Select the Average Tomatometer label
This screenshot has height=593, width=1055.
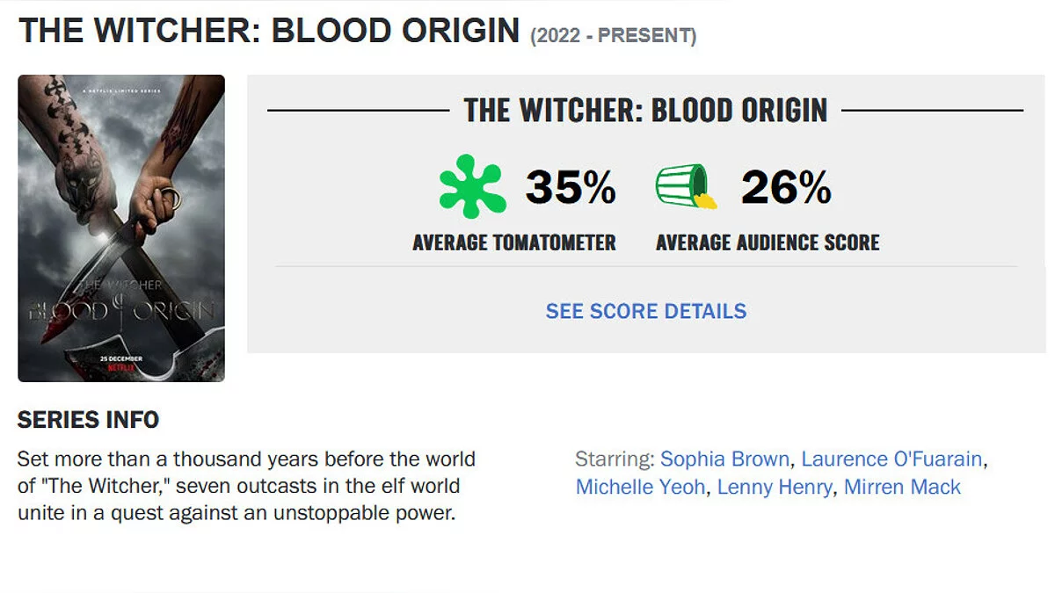514,242
